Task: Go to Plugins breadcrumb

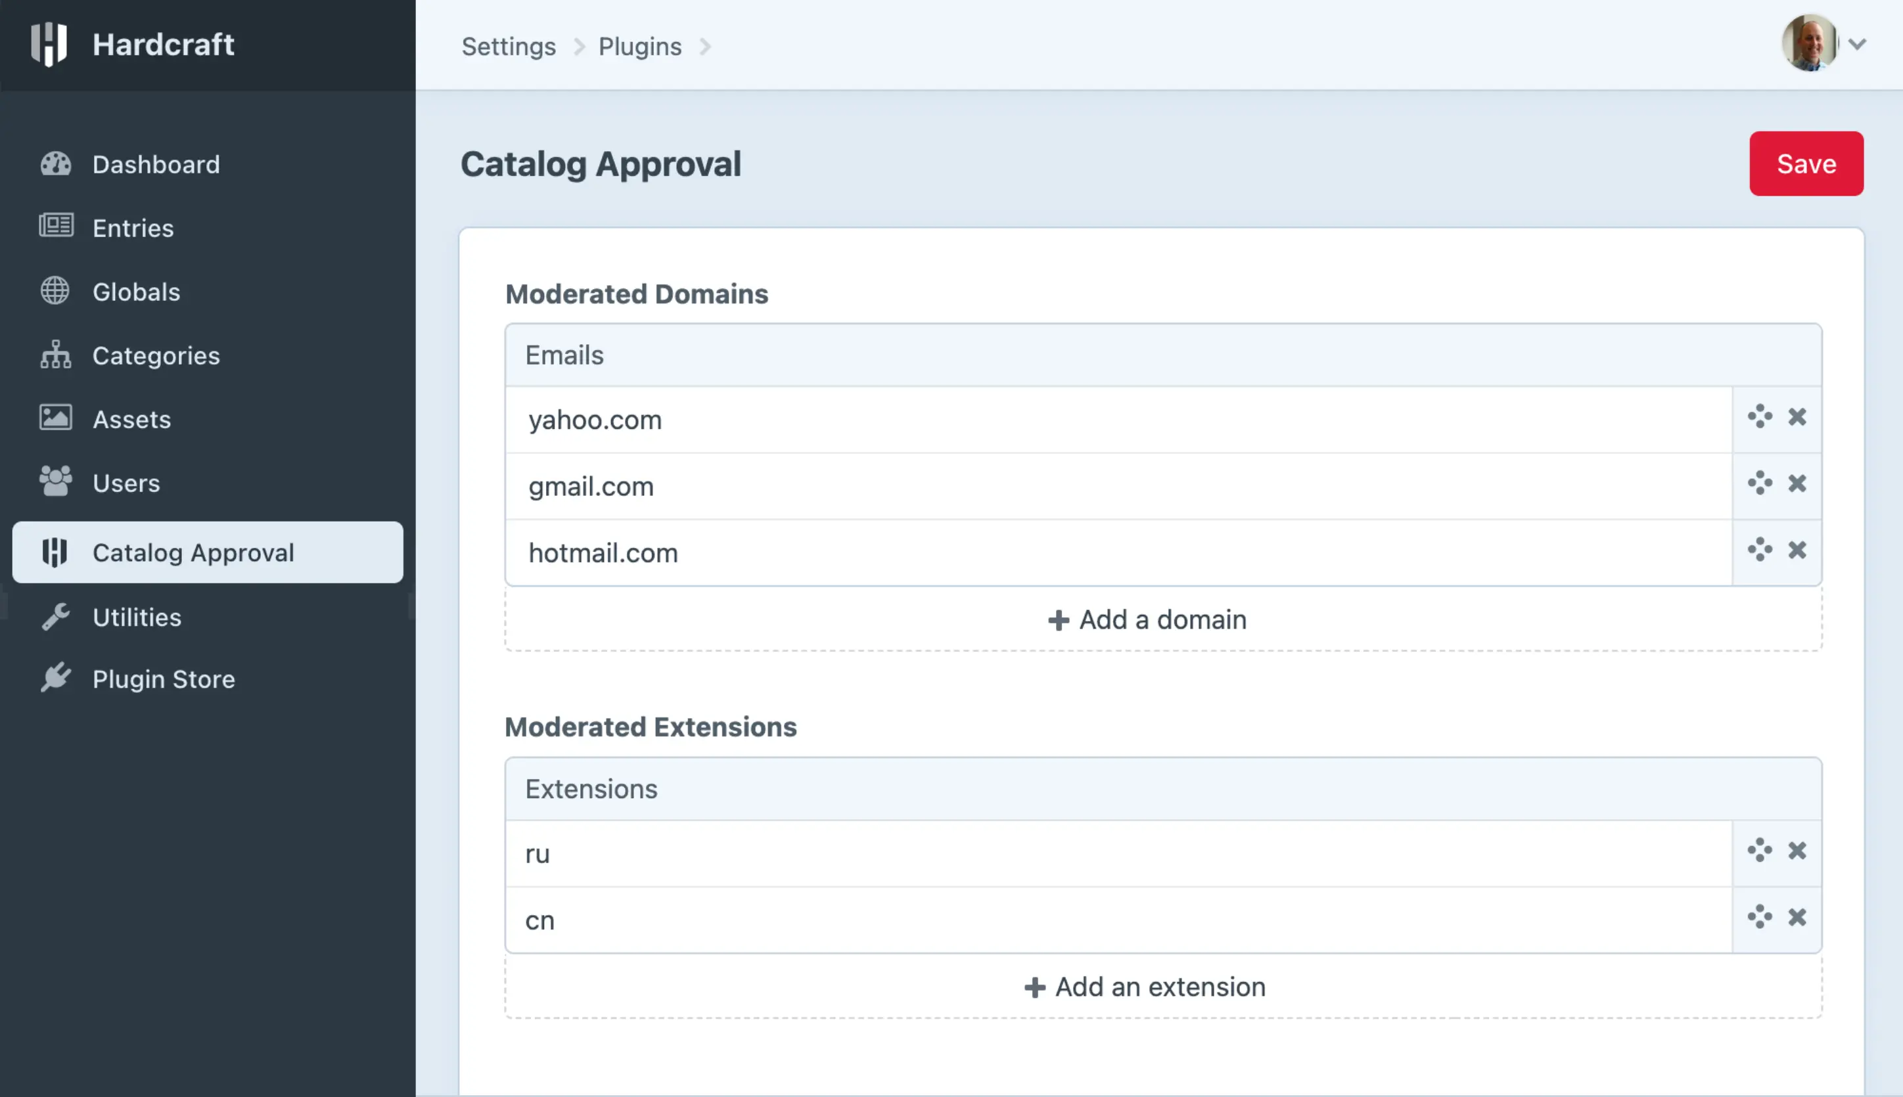Action: (x=640, y=47)
